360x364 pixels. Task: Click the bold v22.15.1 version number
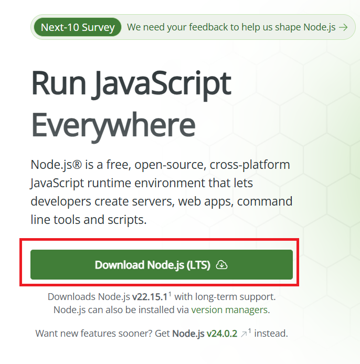150,296
